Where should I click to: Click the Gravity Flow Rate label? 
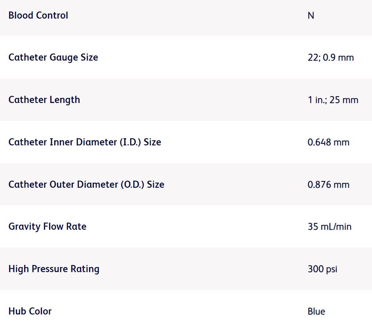(x=47, y=227)
